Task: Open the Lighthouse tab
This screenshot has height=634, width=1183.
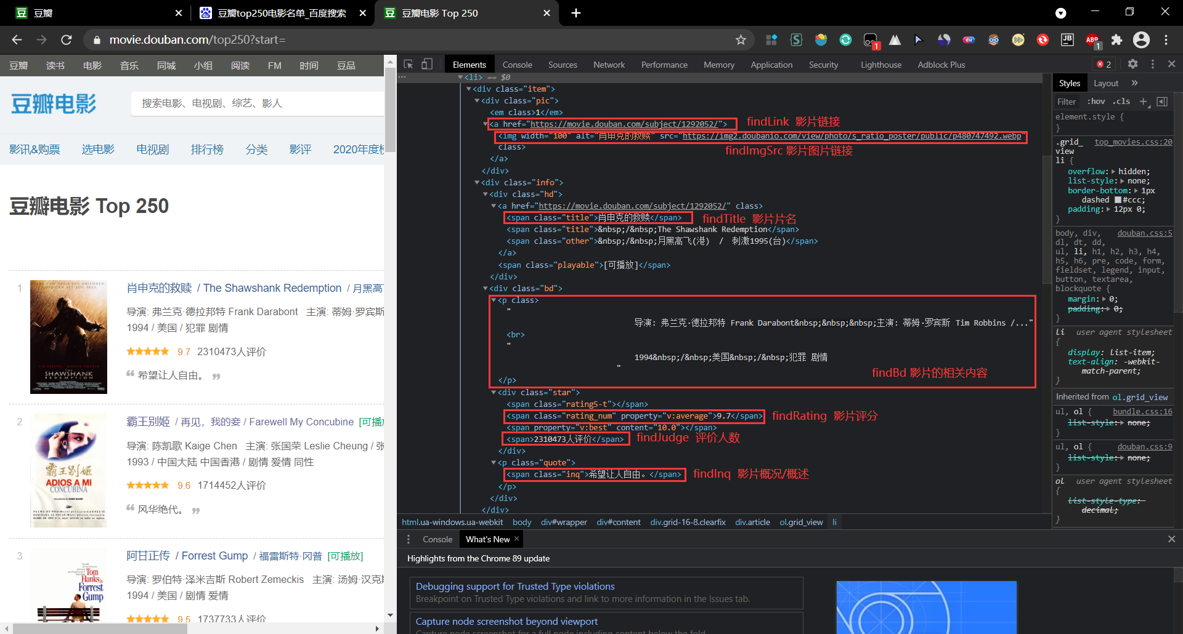Action: pos(880,65)
